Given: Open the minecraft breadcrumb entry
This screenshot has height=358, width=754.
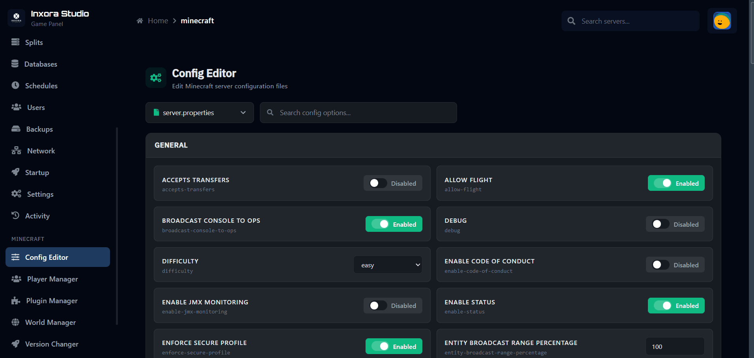Looking at the screenshot, I should coord(197,21).
